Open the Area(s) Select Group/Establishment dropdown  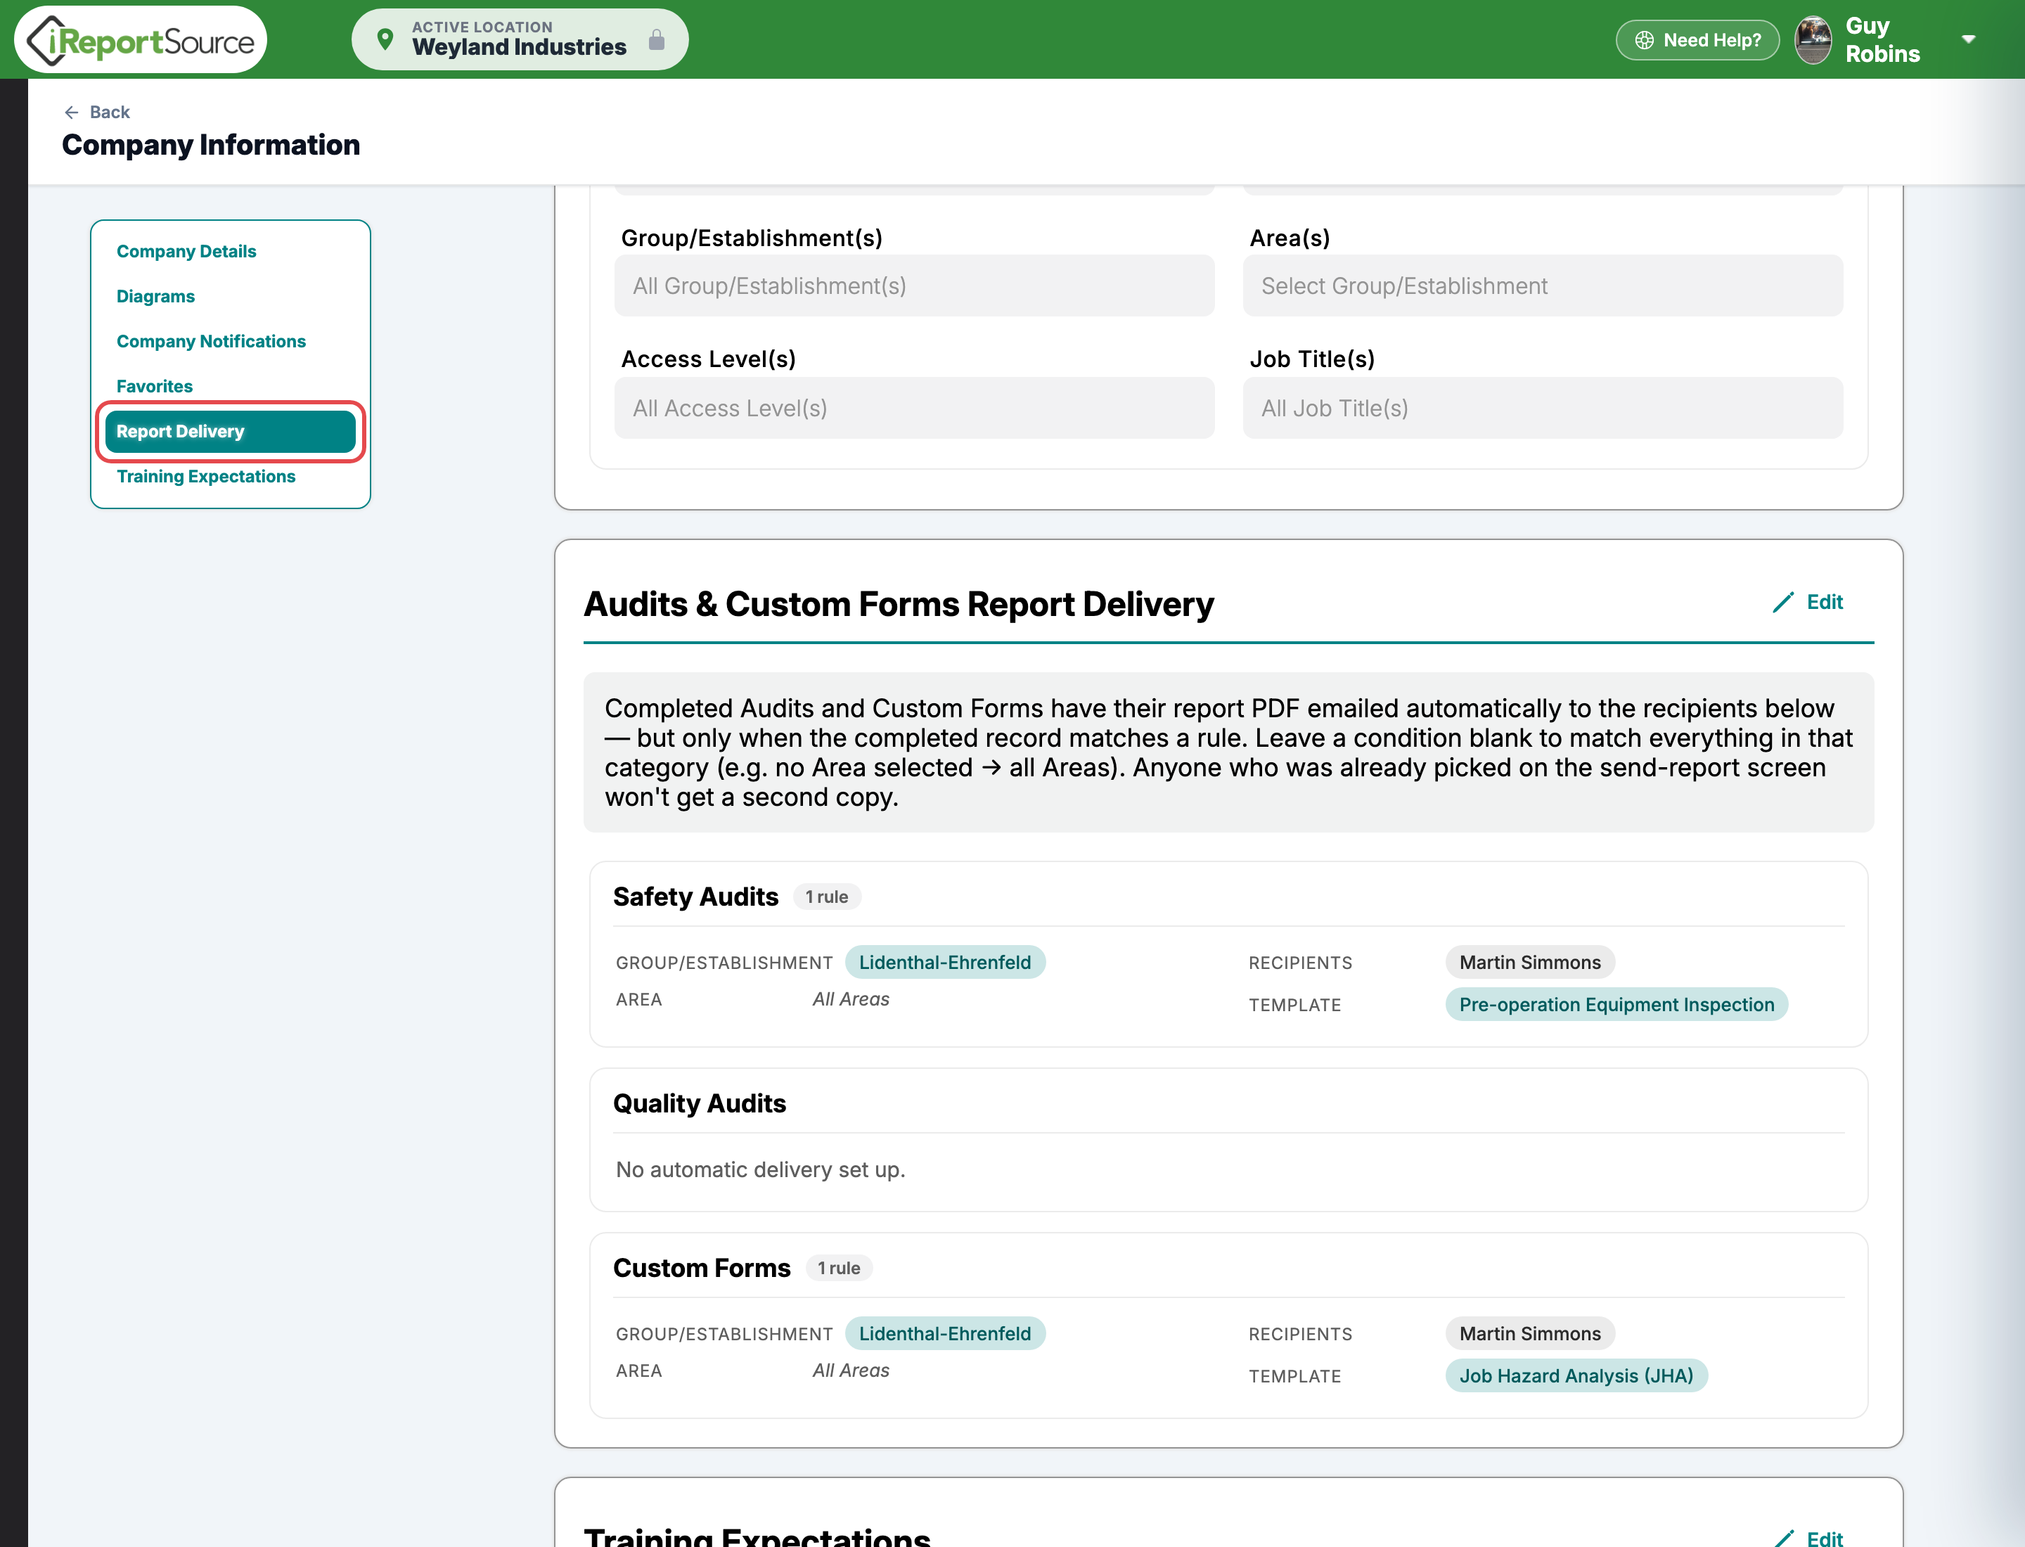pyautogui.click(x=1543, y=286)
